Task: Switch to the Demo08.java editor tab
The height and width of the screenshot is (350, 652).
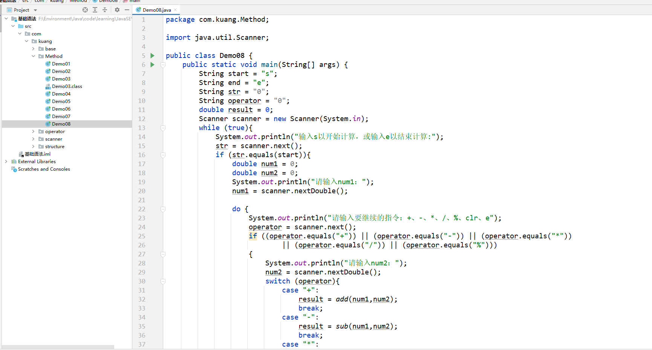Action: 157,10
